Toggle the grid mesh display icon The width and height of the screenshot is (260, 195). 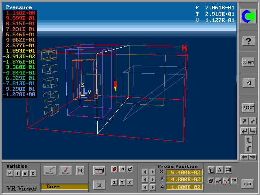click(228, 170)
